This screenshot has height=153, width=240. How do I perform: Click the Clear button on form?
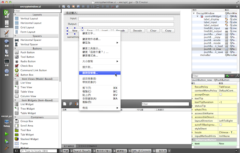tap(153, 31)
